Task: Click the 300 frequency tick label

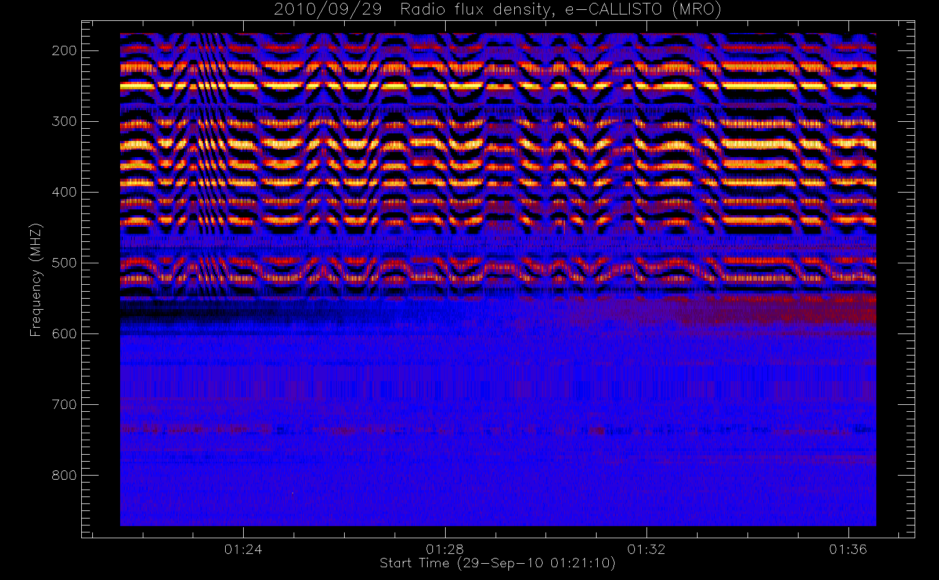Action: pyautogui.click(x=64, y=121)
